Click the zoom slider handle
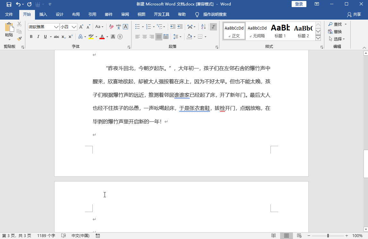This screenshot has height=239, width=368. (328, 235)
